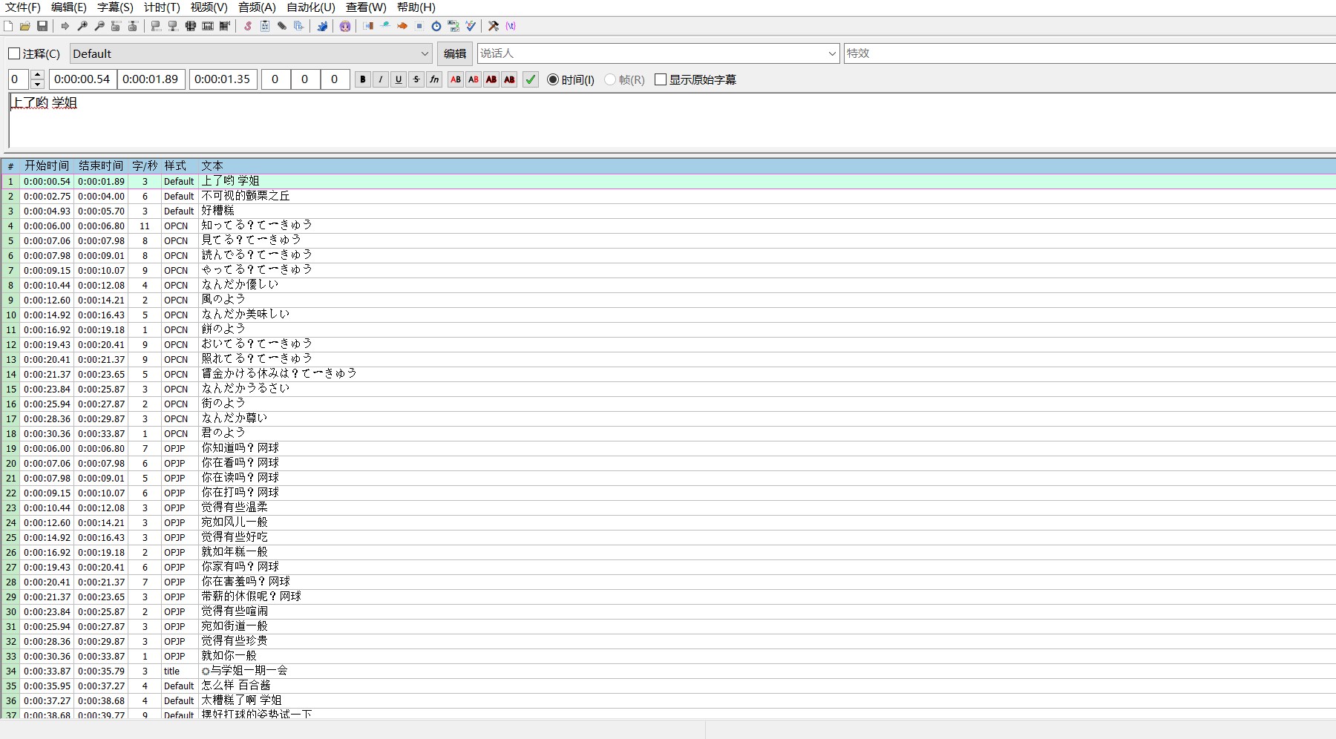Open the Default style dropdown
The width and height of the screenshot is (1336, 739).
click(x=251, y=53)
